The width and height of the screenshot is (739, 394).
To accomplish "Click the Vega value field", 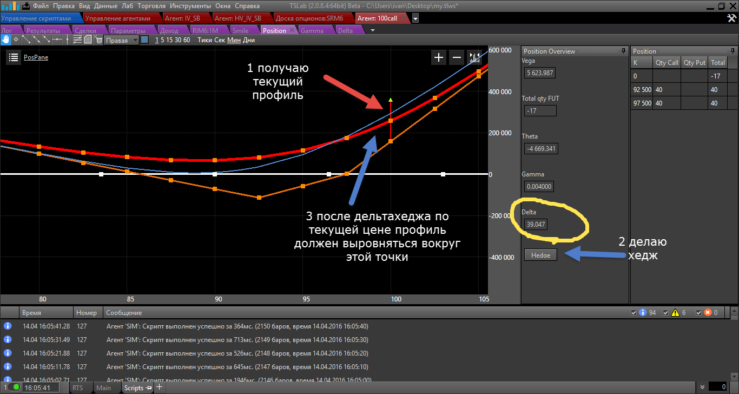I will click(x=539, y=73).
